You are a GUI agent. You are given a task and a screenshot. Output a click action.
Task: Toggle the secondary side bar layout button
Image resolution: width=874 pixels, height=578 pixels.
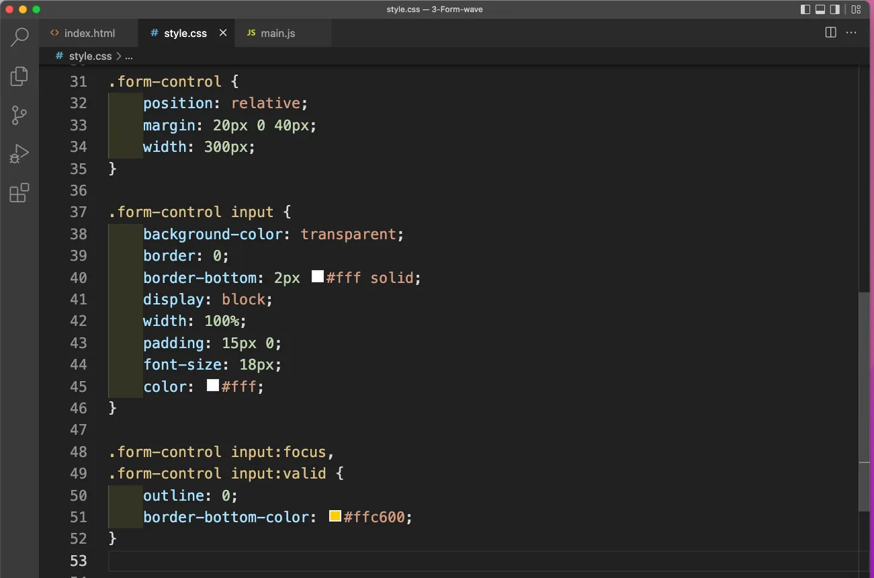coord(835,9)
